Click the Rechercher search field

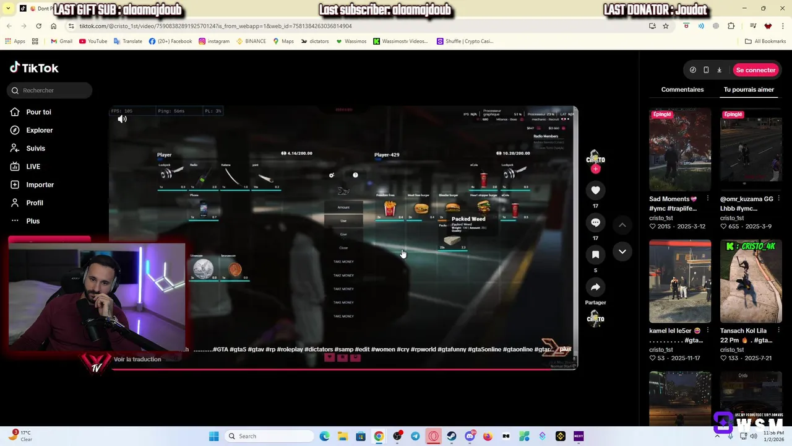[x=51, y=90]
